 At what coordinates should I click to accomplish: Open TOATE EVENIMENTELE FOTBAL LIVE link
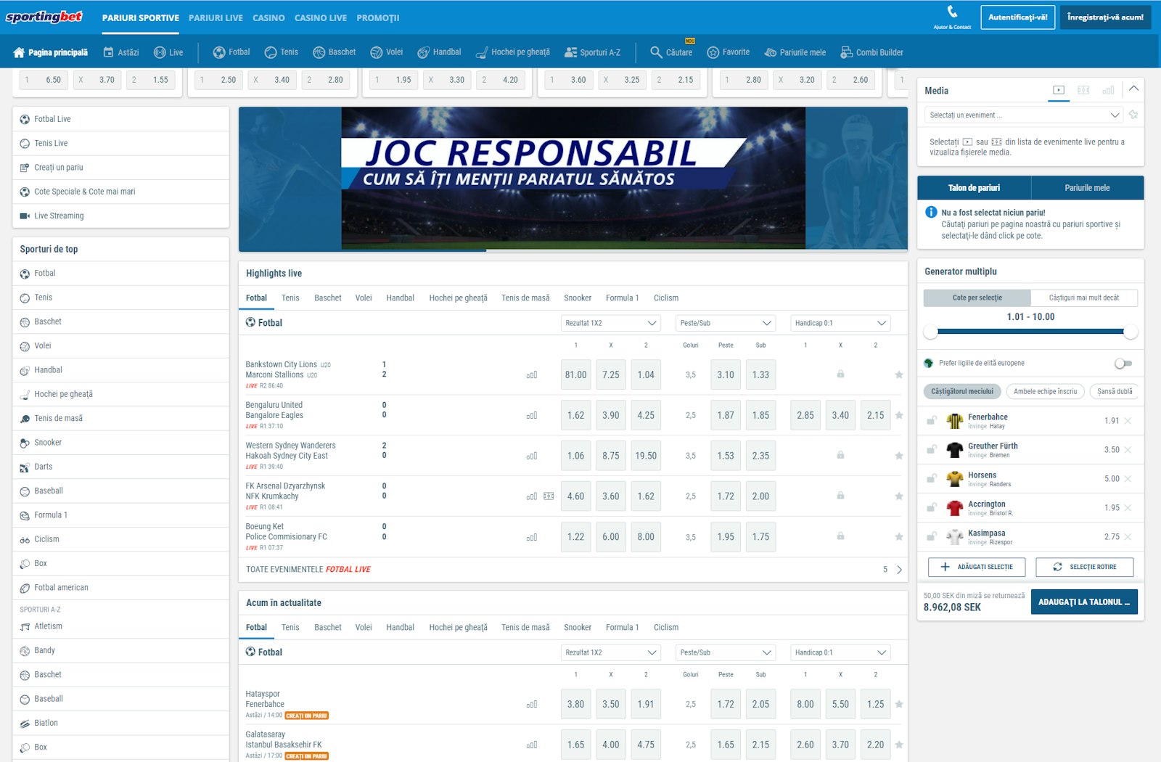tap(307, 569)
